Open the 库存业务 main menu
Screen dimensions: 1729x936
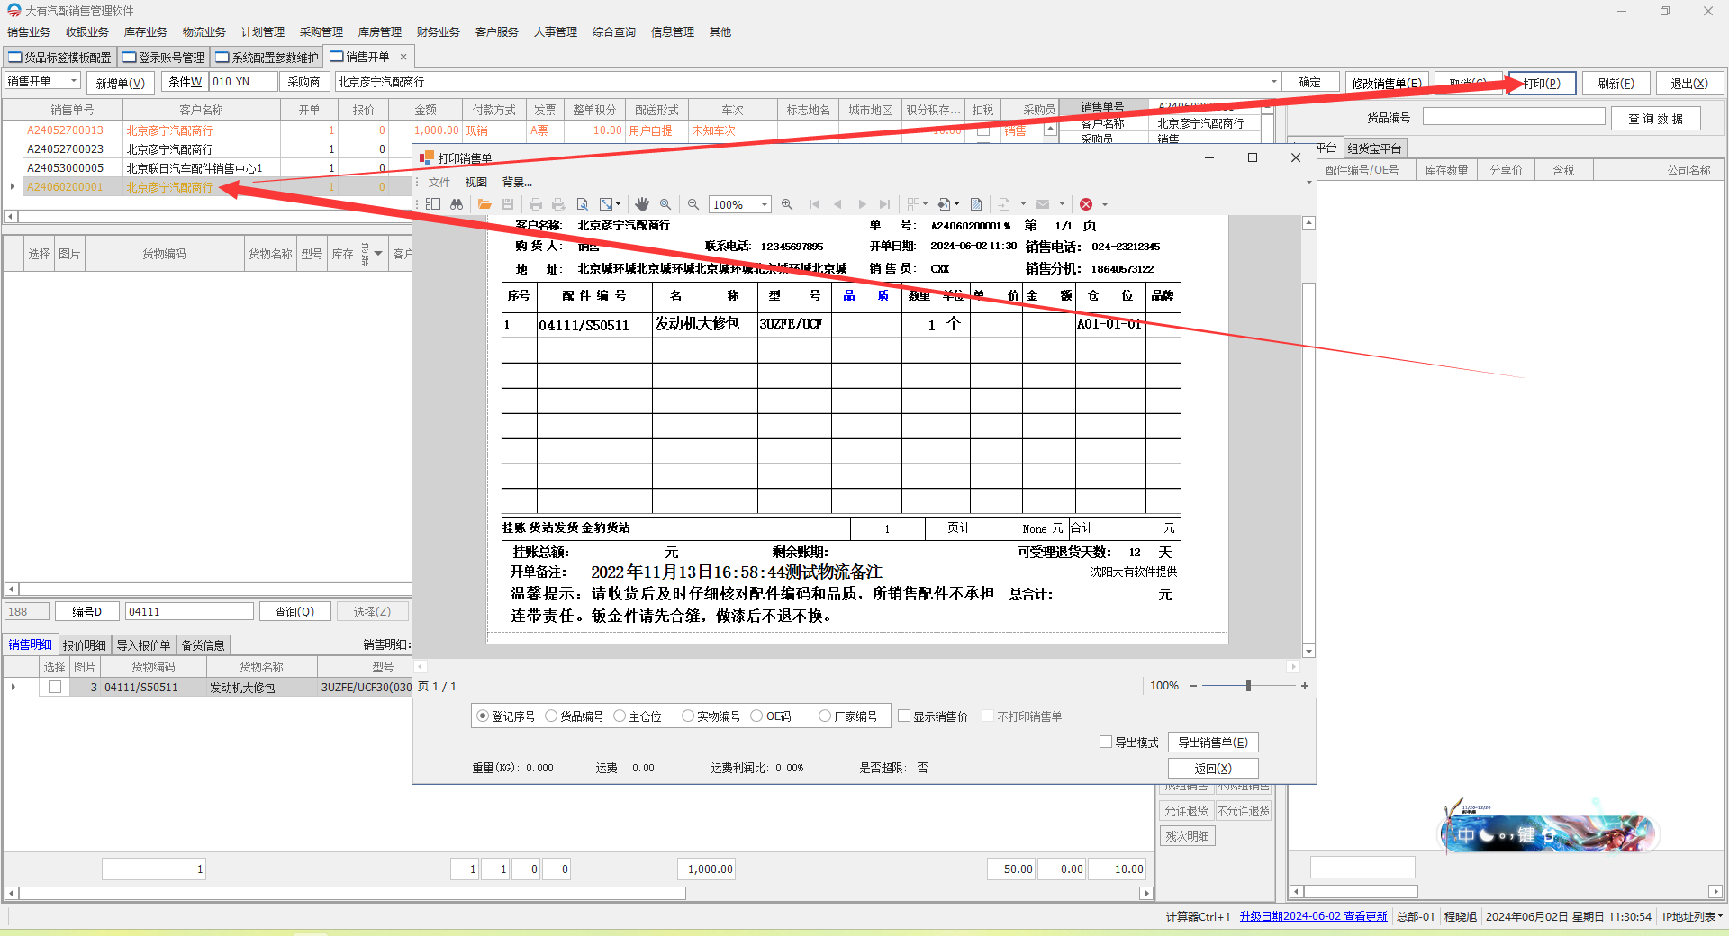point(146,31)
